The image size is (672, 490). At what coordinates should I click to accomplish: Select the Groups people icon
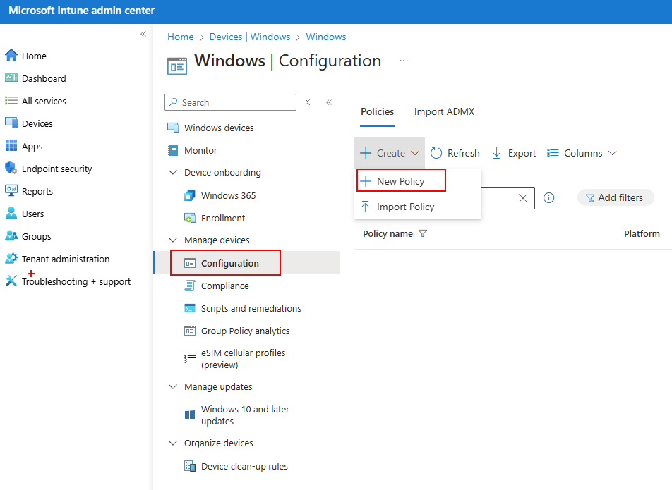pos(11,235)
